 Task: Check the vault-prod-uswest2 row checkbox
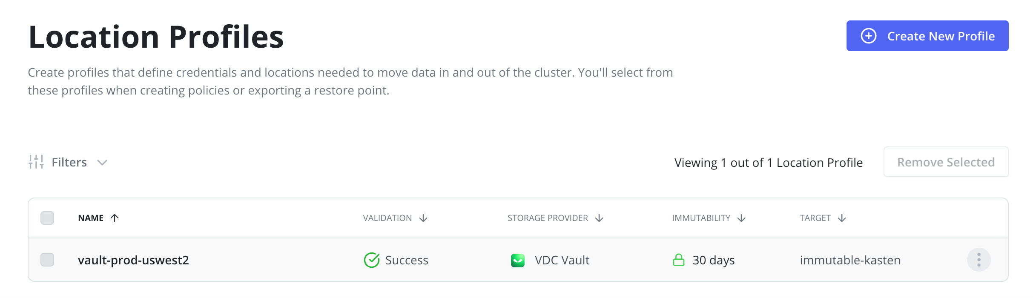click(x=47, y=260)
